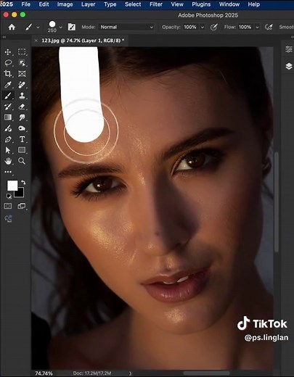
Task: Open the Layers panel icon
Action: coord(289,66)
